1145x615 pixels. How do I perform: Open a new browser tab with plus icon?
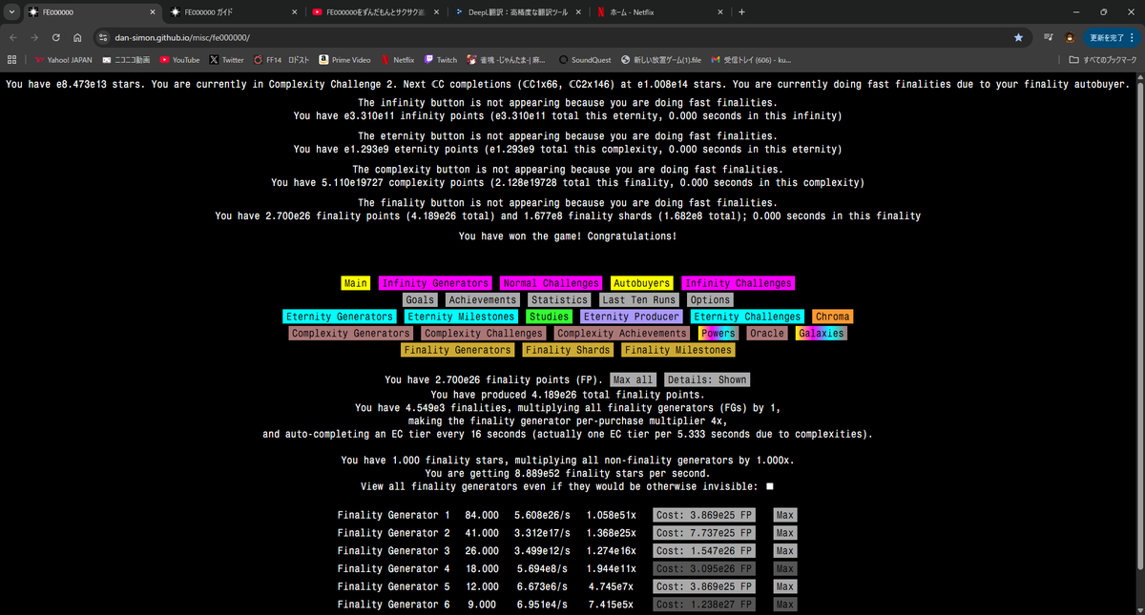pos(741,12)
